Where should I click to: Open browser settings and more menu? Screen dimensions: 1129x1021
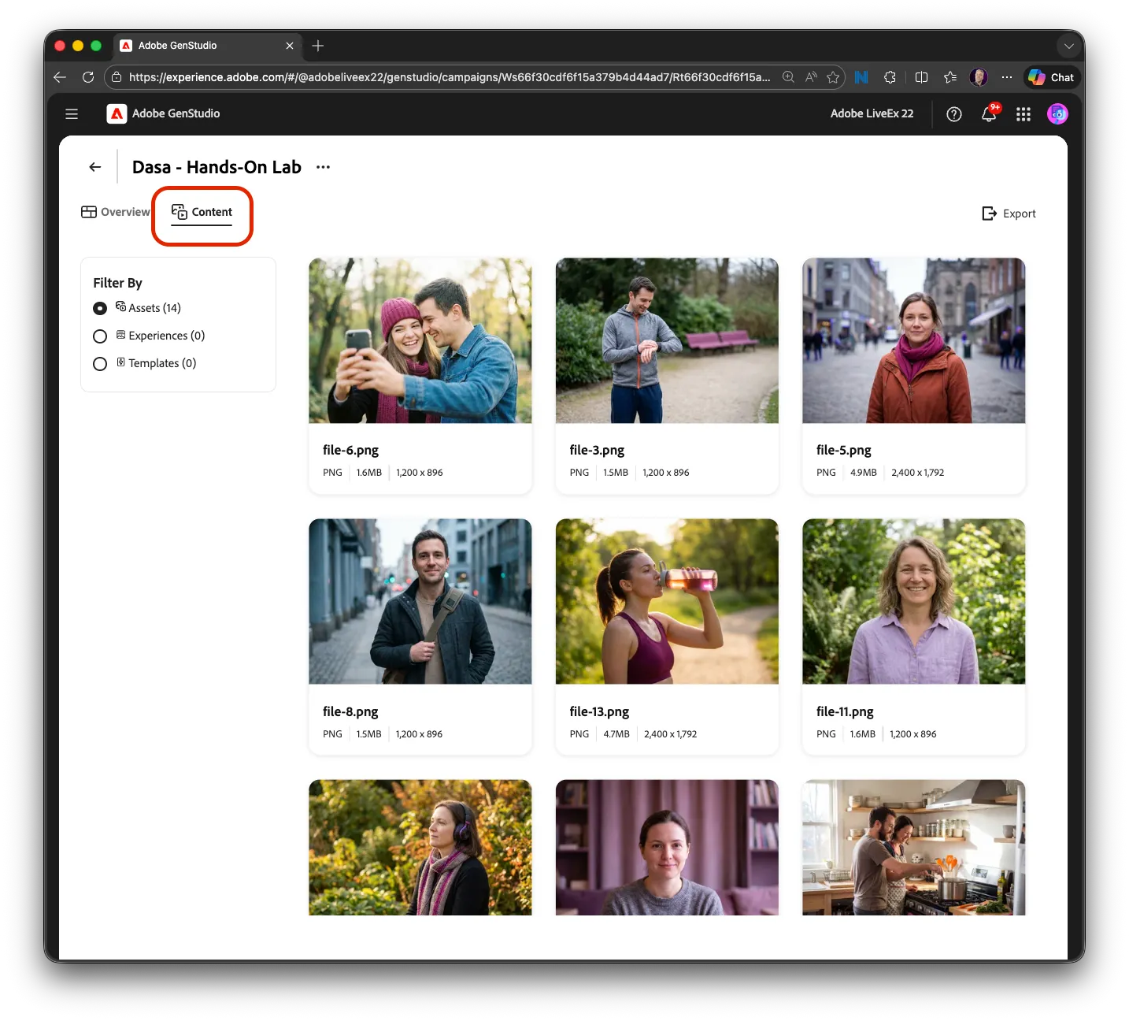(1007, 77)
